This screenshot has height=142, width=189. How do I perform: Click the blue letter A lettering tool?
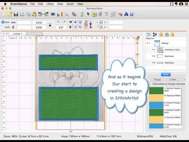(x=126, y=14)
